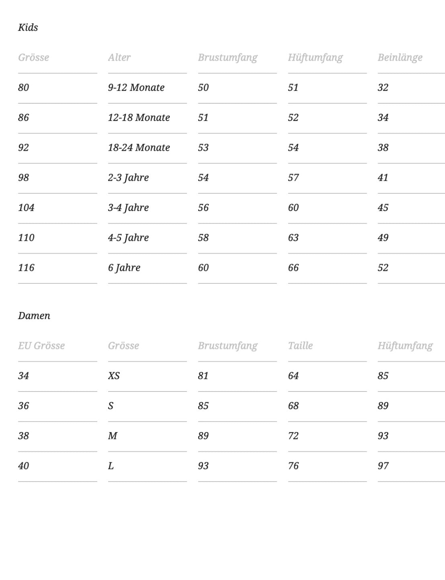
Task: Click the Hüftumfang header in Kids table
Action: click(315, 57)
